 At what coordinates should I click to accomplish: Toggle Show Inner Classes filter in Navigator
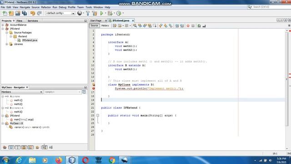30,147
